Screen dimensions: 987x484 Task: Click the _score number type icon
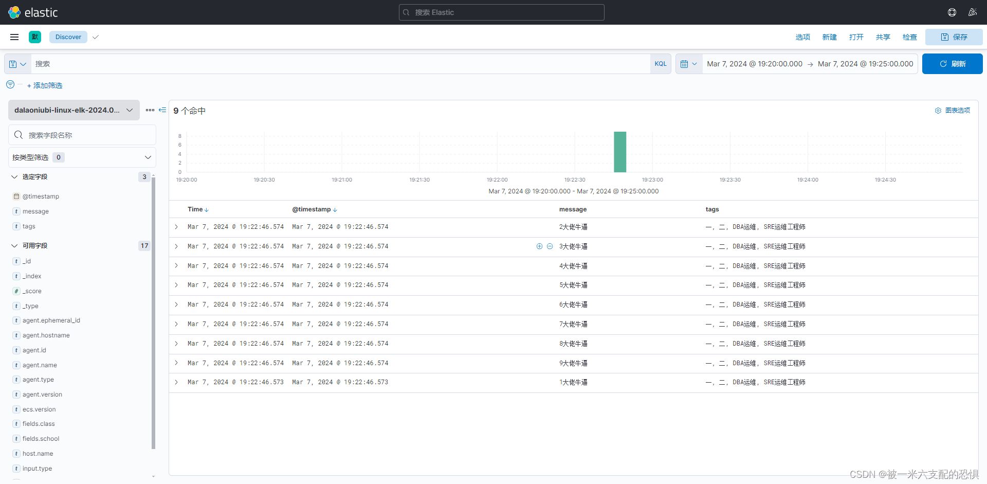16,291
